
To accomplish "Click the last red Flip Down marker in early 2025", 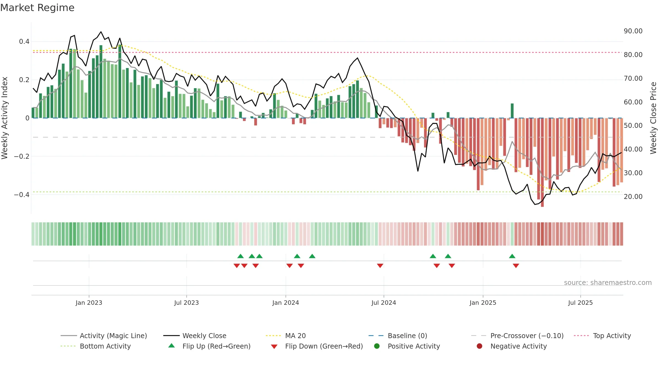I will pyautogui.click(x=516, y=266).
